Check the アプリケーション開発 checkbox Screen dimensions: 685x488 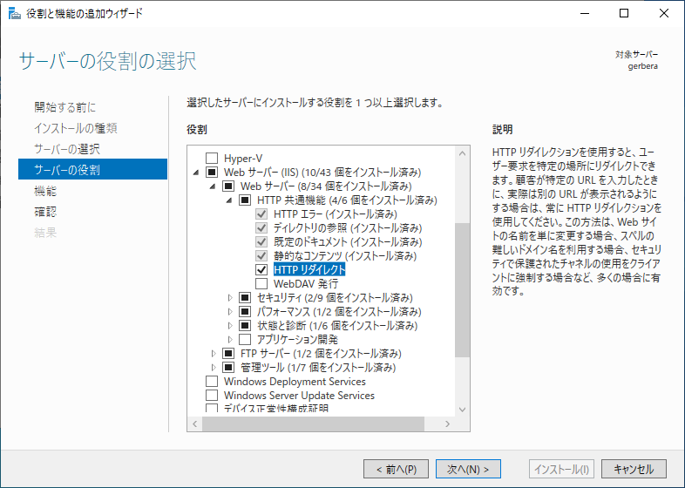click(245, 340)
